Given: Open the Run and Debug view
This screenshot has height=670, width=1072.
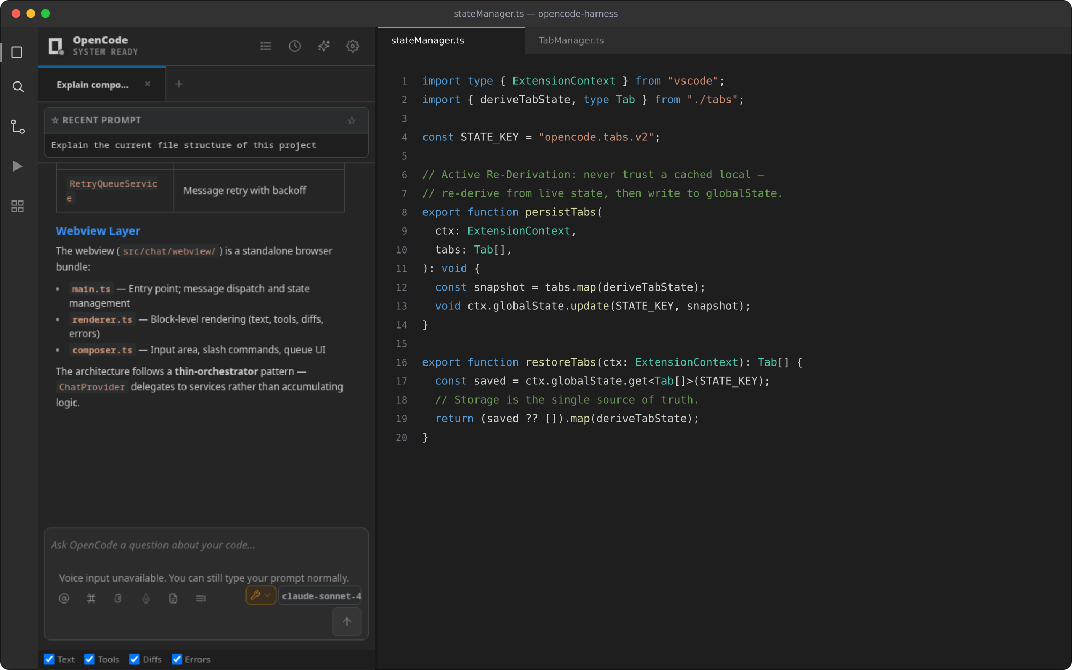Looking at the screenshot, I should 18,166.
